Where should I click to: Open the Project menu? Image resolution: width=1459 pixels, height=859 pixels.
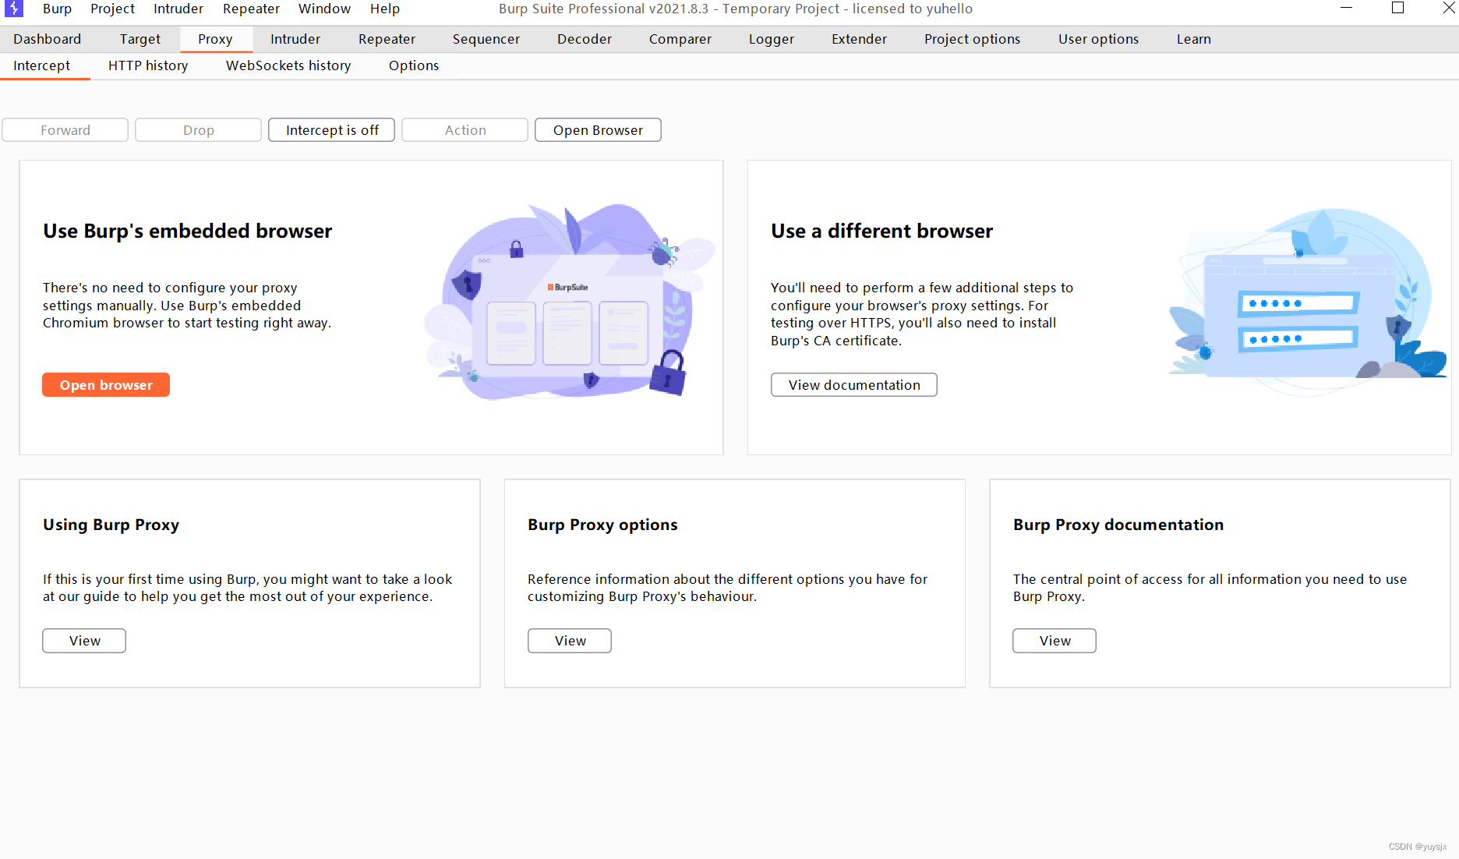coord(112,9)
